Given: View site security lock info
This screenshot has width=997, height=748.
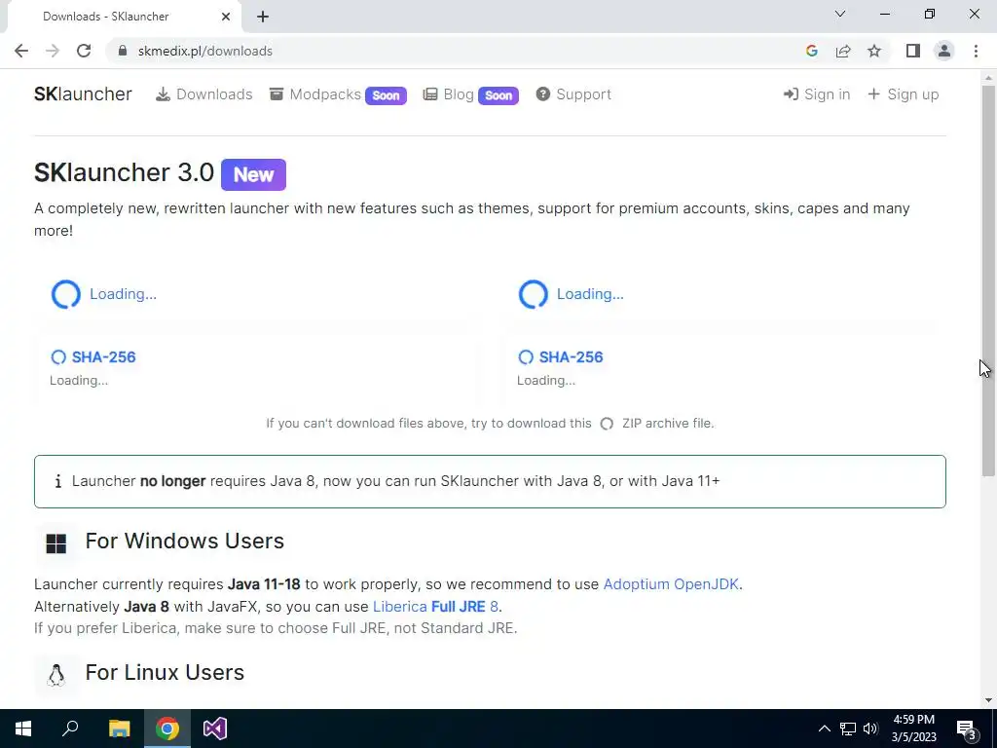Looking at the screenshot, I should [123, 51].
